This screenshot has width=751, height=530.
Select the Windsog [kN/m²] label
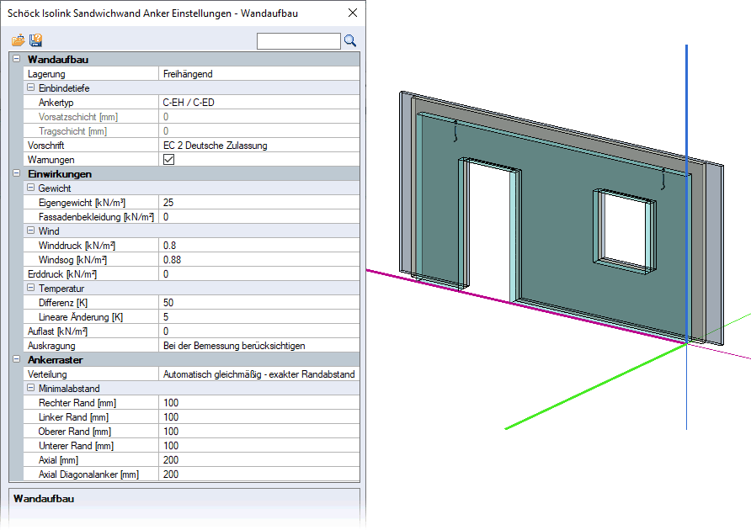[x=72, y=259]
